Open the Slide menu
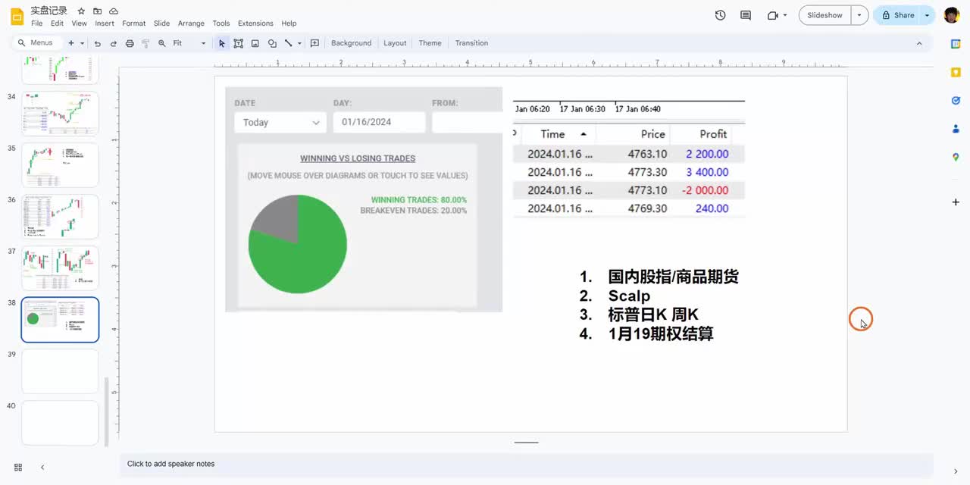The image size is (970, 485). click(161, 23)
